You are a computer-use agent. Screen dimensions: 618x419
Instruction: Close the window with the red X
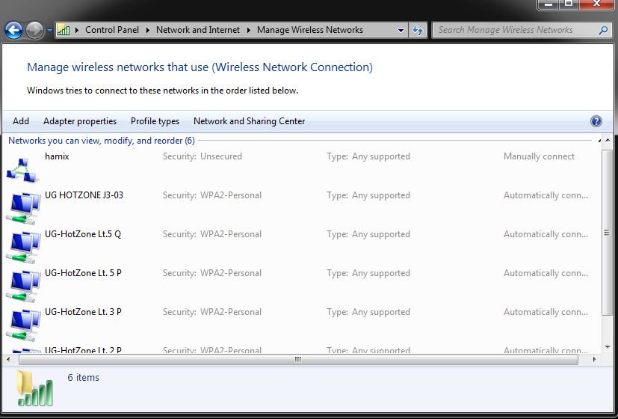(x=596, y=4)
